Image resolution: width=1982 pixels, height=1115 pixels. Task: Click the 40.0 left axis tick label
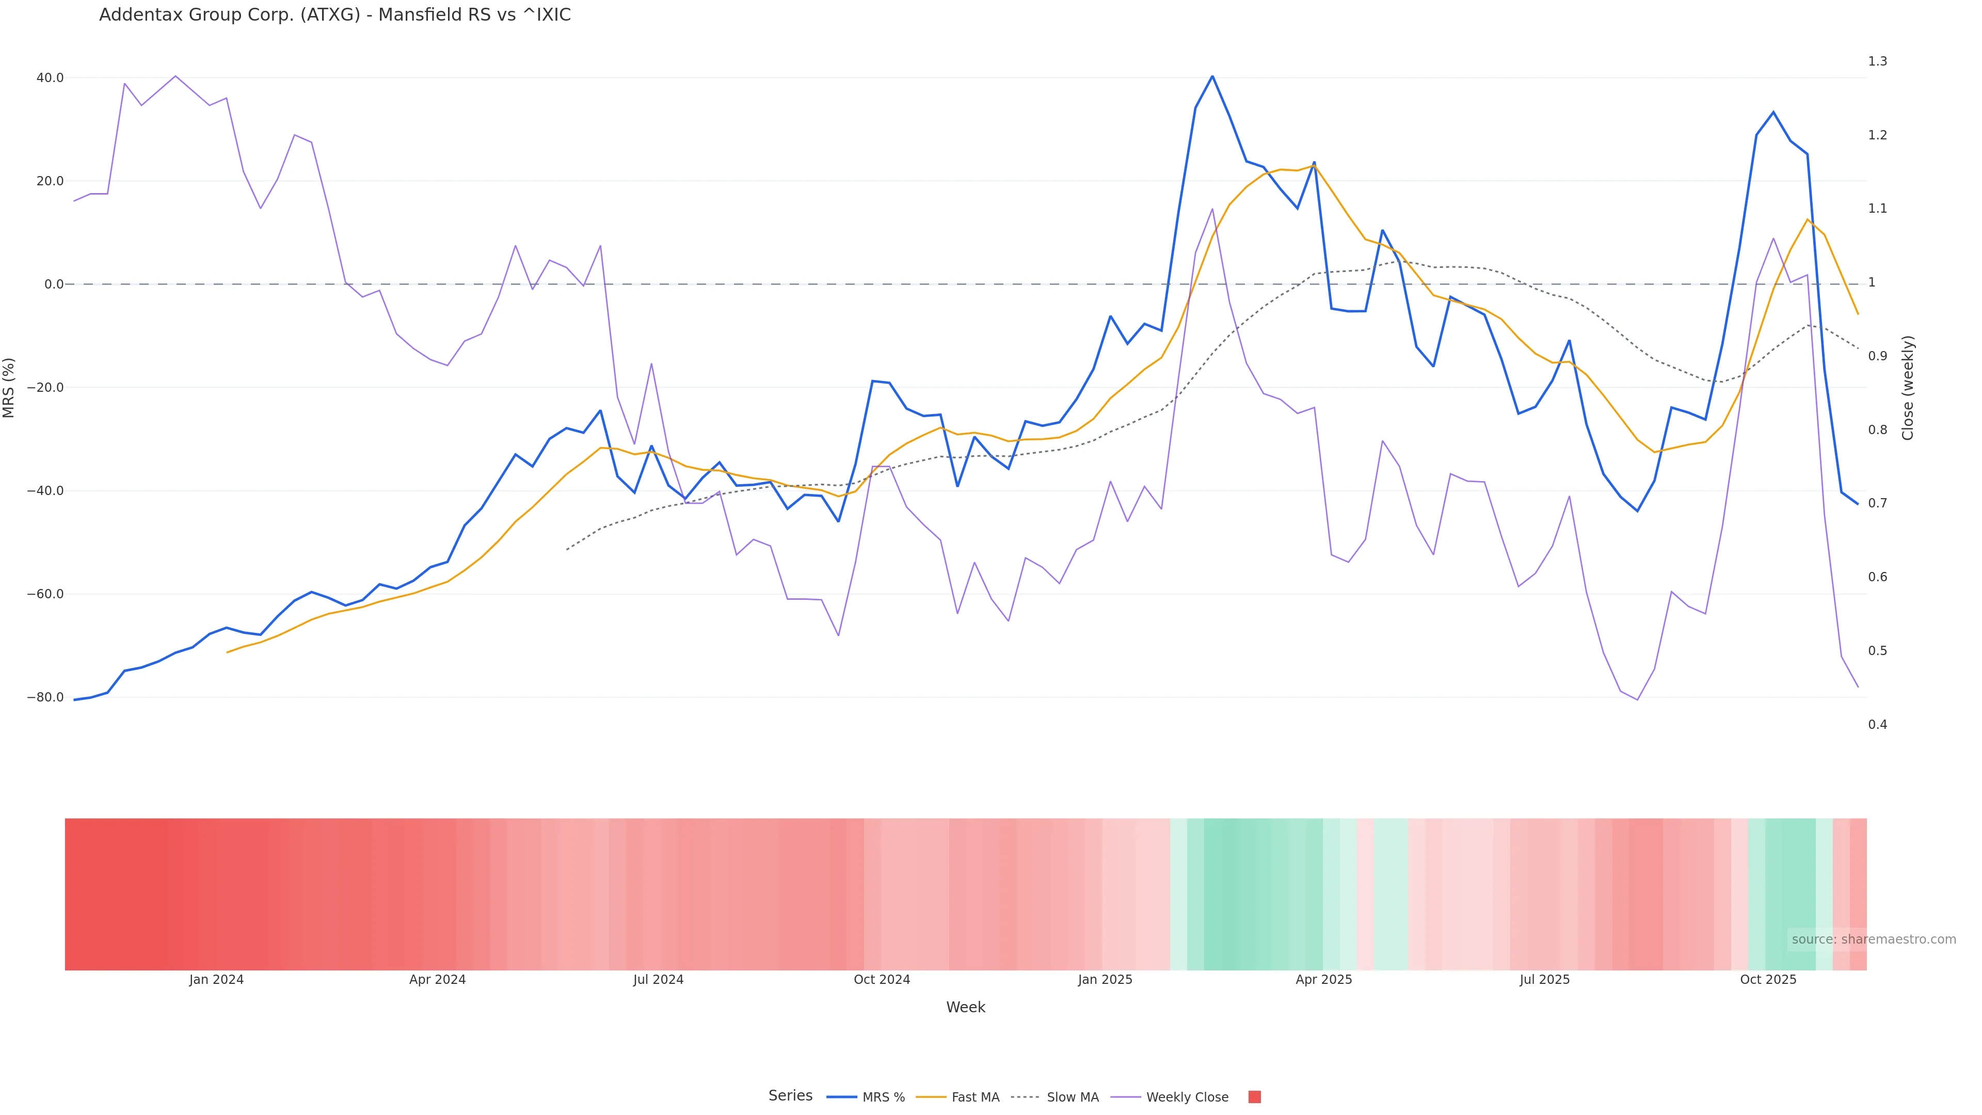point(50,78)
